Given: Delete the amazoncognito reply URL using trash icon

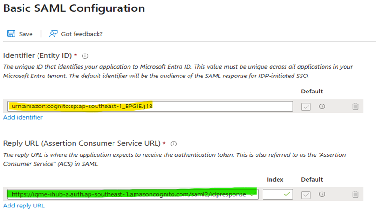Looking at the screenshot, I should pos(355,194).
